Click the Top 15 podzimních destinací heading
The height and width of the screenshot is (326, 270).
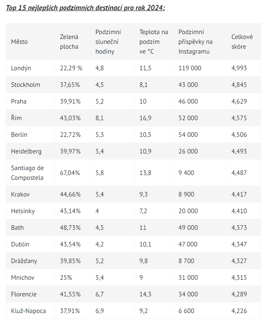coord(86,8)
